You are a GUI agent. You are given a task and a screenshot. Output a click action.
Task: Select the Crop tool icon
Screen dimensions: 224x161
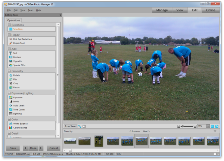[11, 83]
